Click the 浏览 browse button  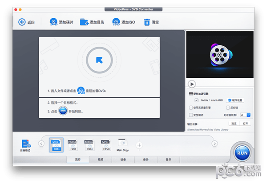(234, 124)
